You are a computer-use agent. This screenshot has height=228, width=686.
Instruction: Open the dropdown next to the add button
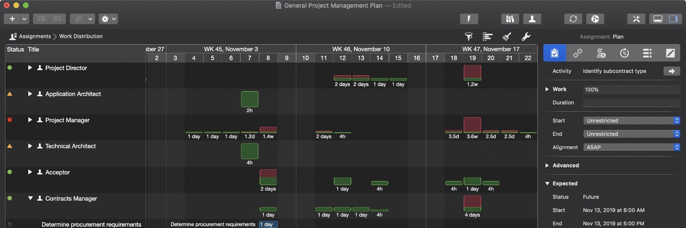pos(25,19)
